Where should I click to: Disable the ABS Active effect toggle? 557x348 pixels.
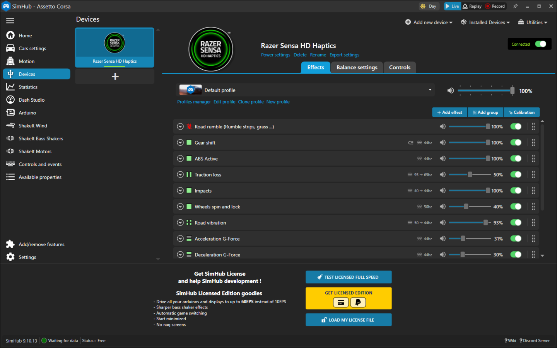(x=516, y=159)
